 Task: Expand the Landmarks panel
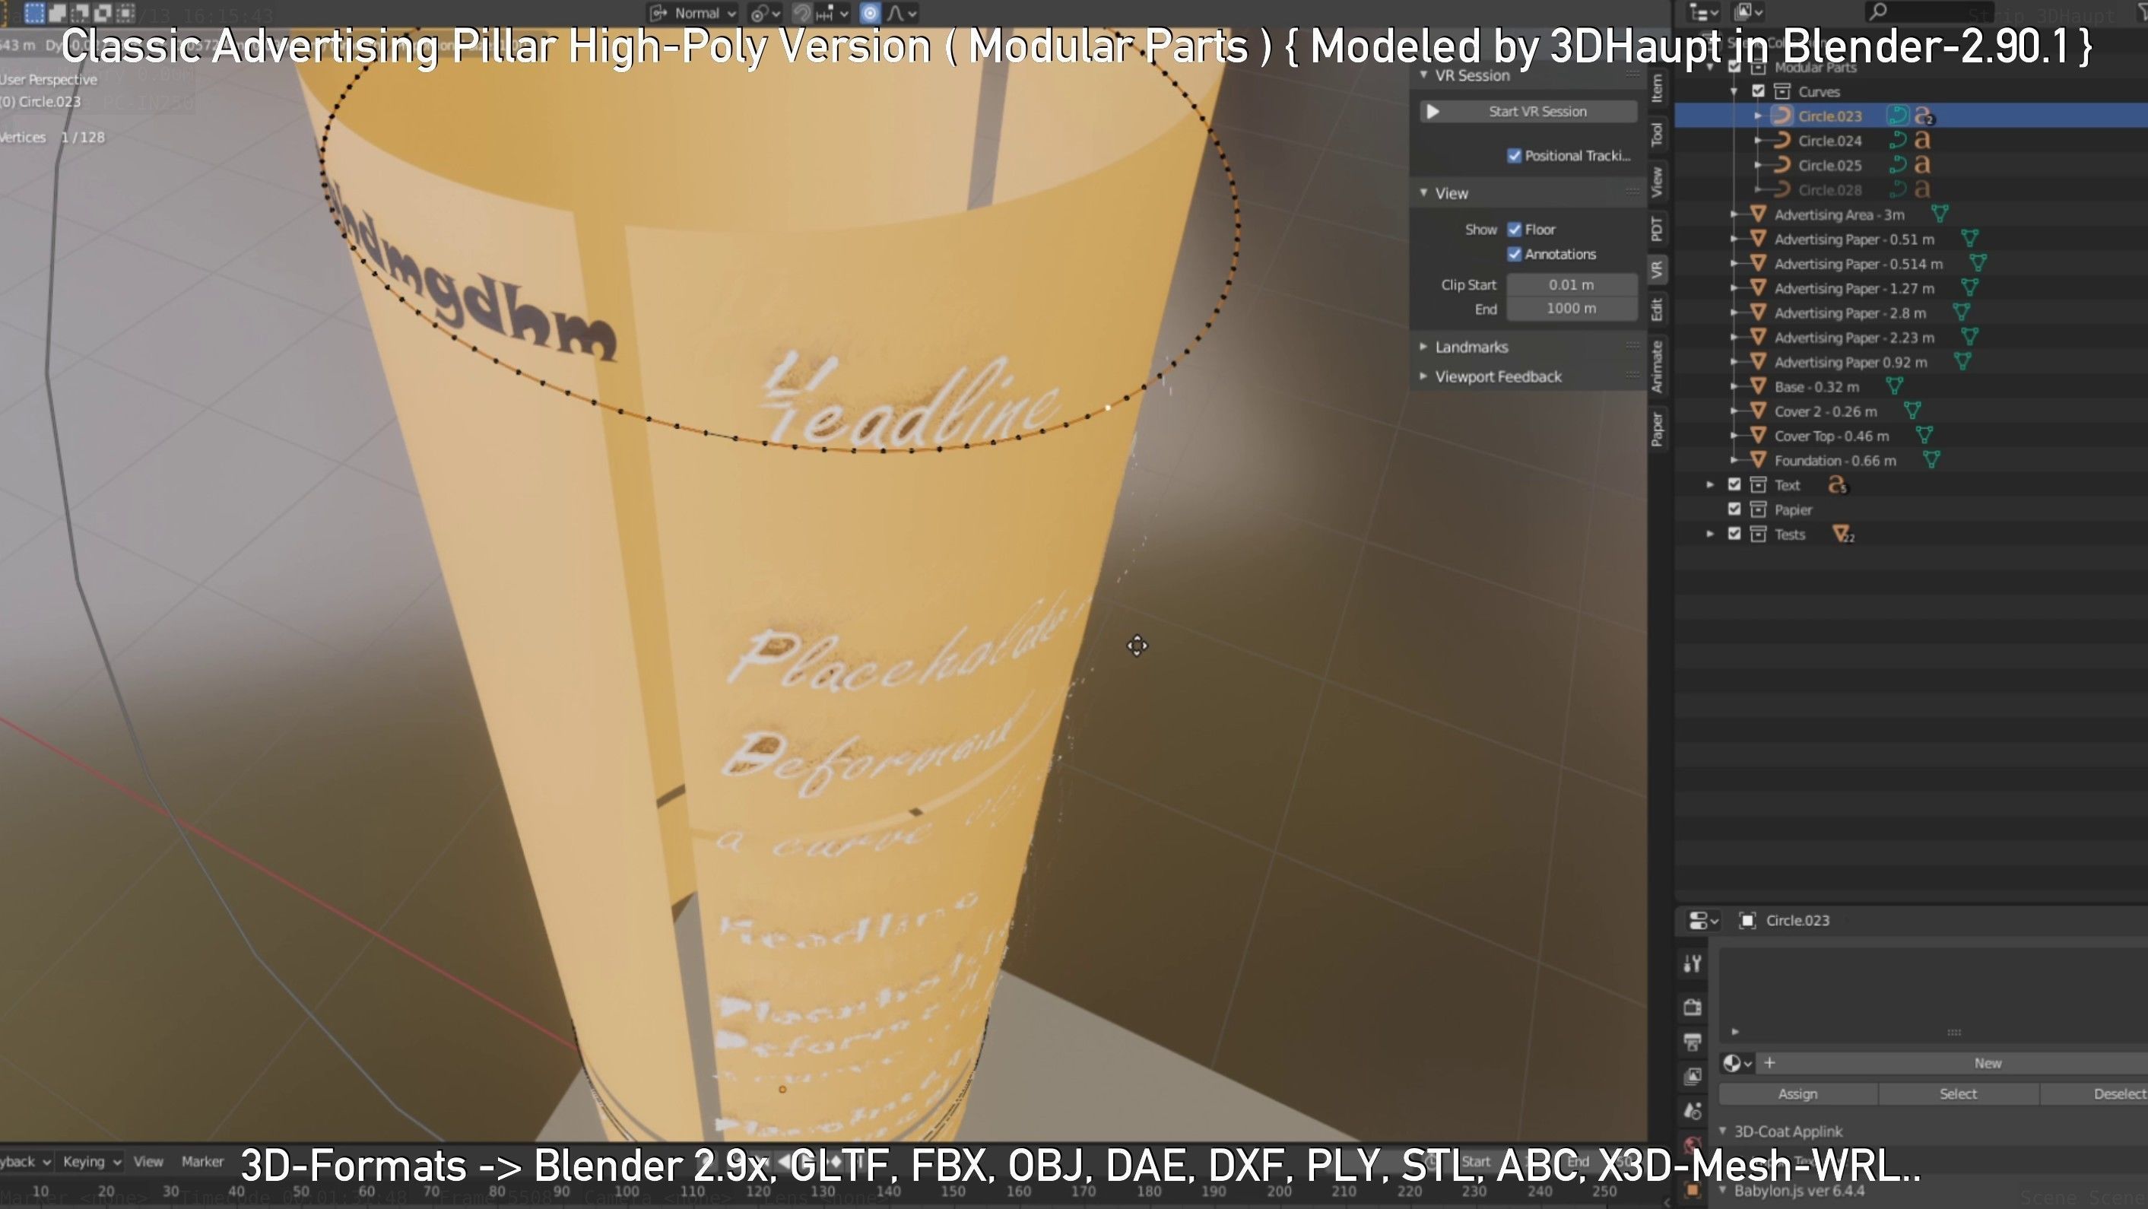click(1423, 346)
